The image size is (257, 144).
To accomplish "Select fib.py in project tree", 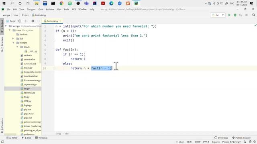I will [x=25, y=97].
